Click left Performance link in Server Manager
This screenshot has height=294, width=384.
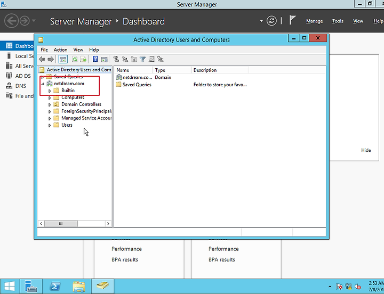click(126, 249)
